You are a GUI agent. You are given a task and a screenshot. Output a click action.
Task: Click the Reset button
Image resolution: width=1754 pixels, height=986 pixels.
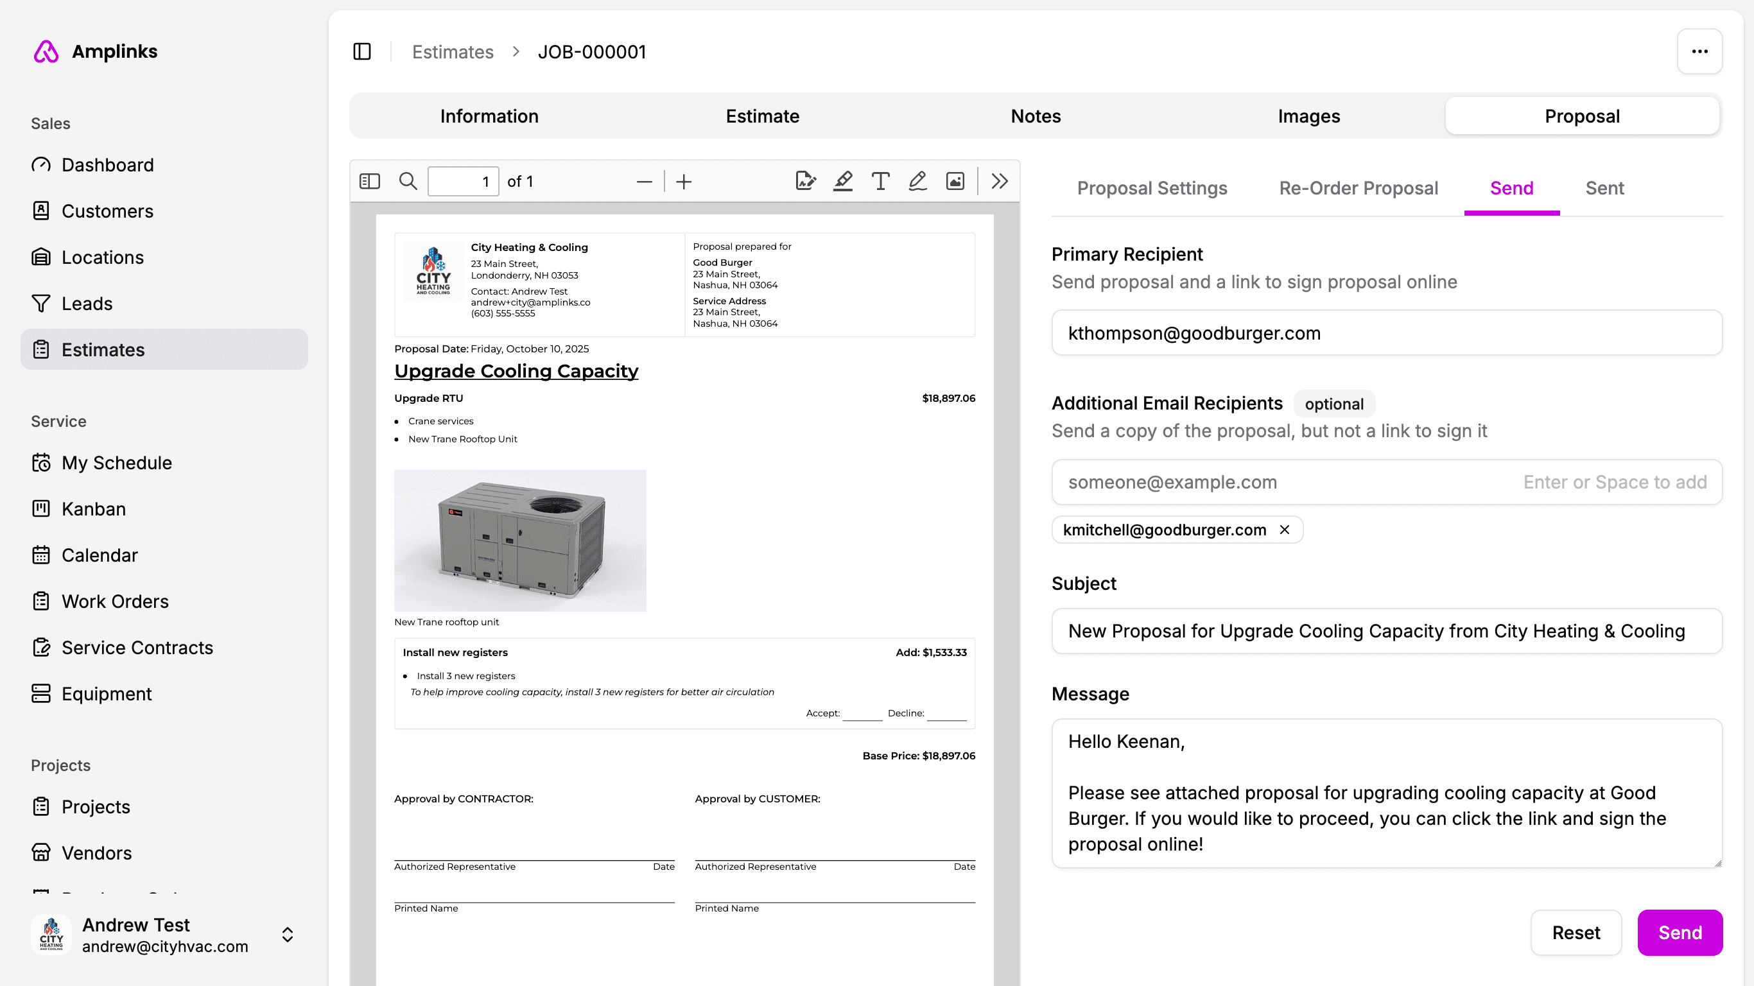pyautogui.click(x=1575, y=932)
